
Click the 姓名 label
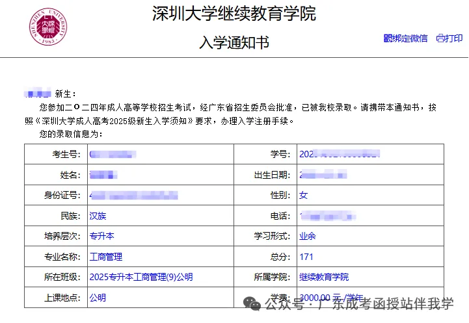[70, 175]
